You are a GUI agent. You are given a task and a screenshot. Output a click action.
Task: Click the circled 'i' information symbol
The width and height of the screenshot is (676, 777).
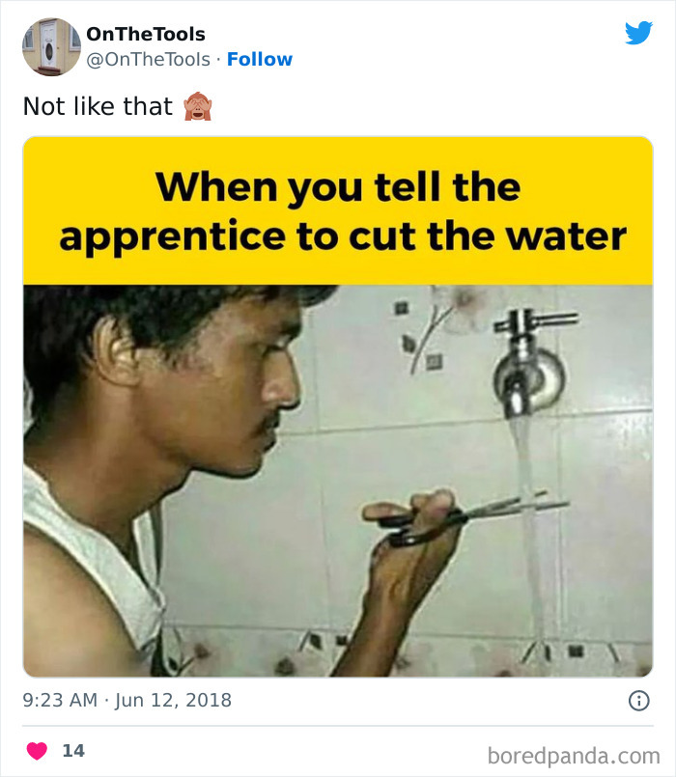[638, 702]
